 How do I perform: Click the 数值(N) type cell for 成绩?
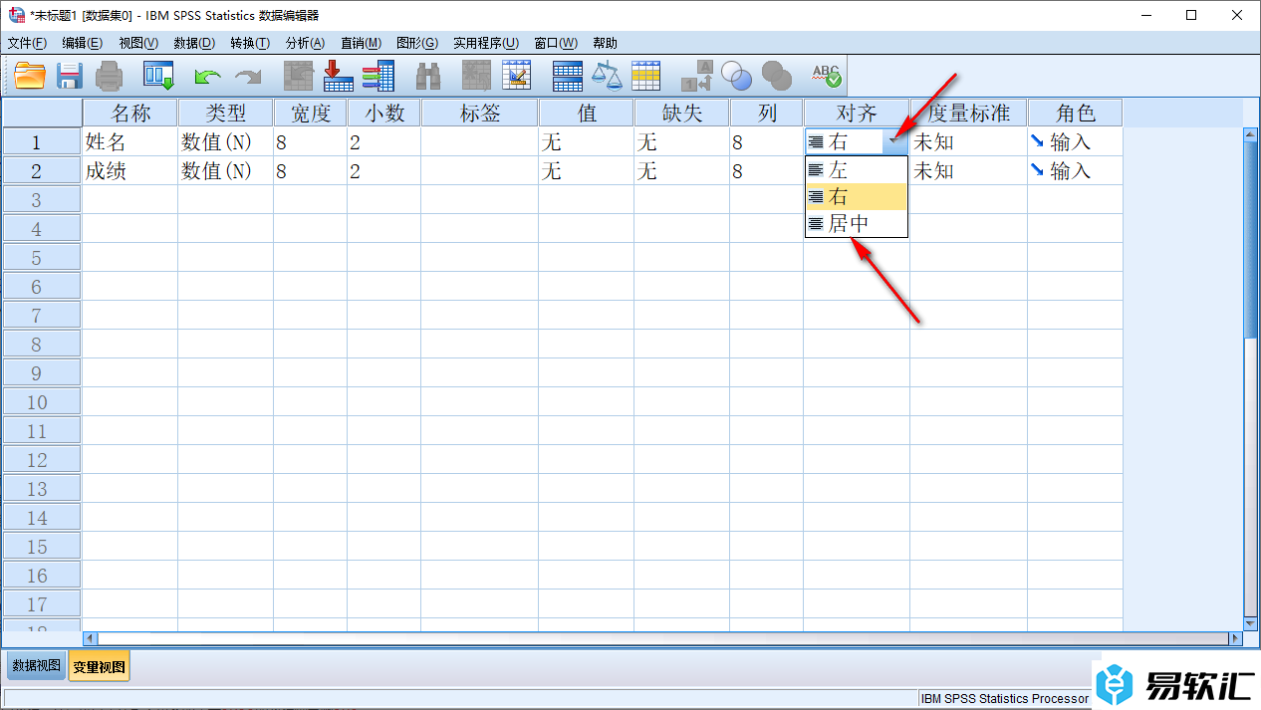coord(226,171)
